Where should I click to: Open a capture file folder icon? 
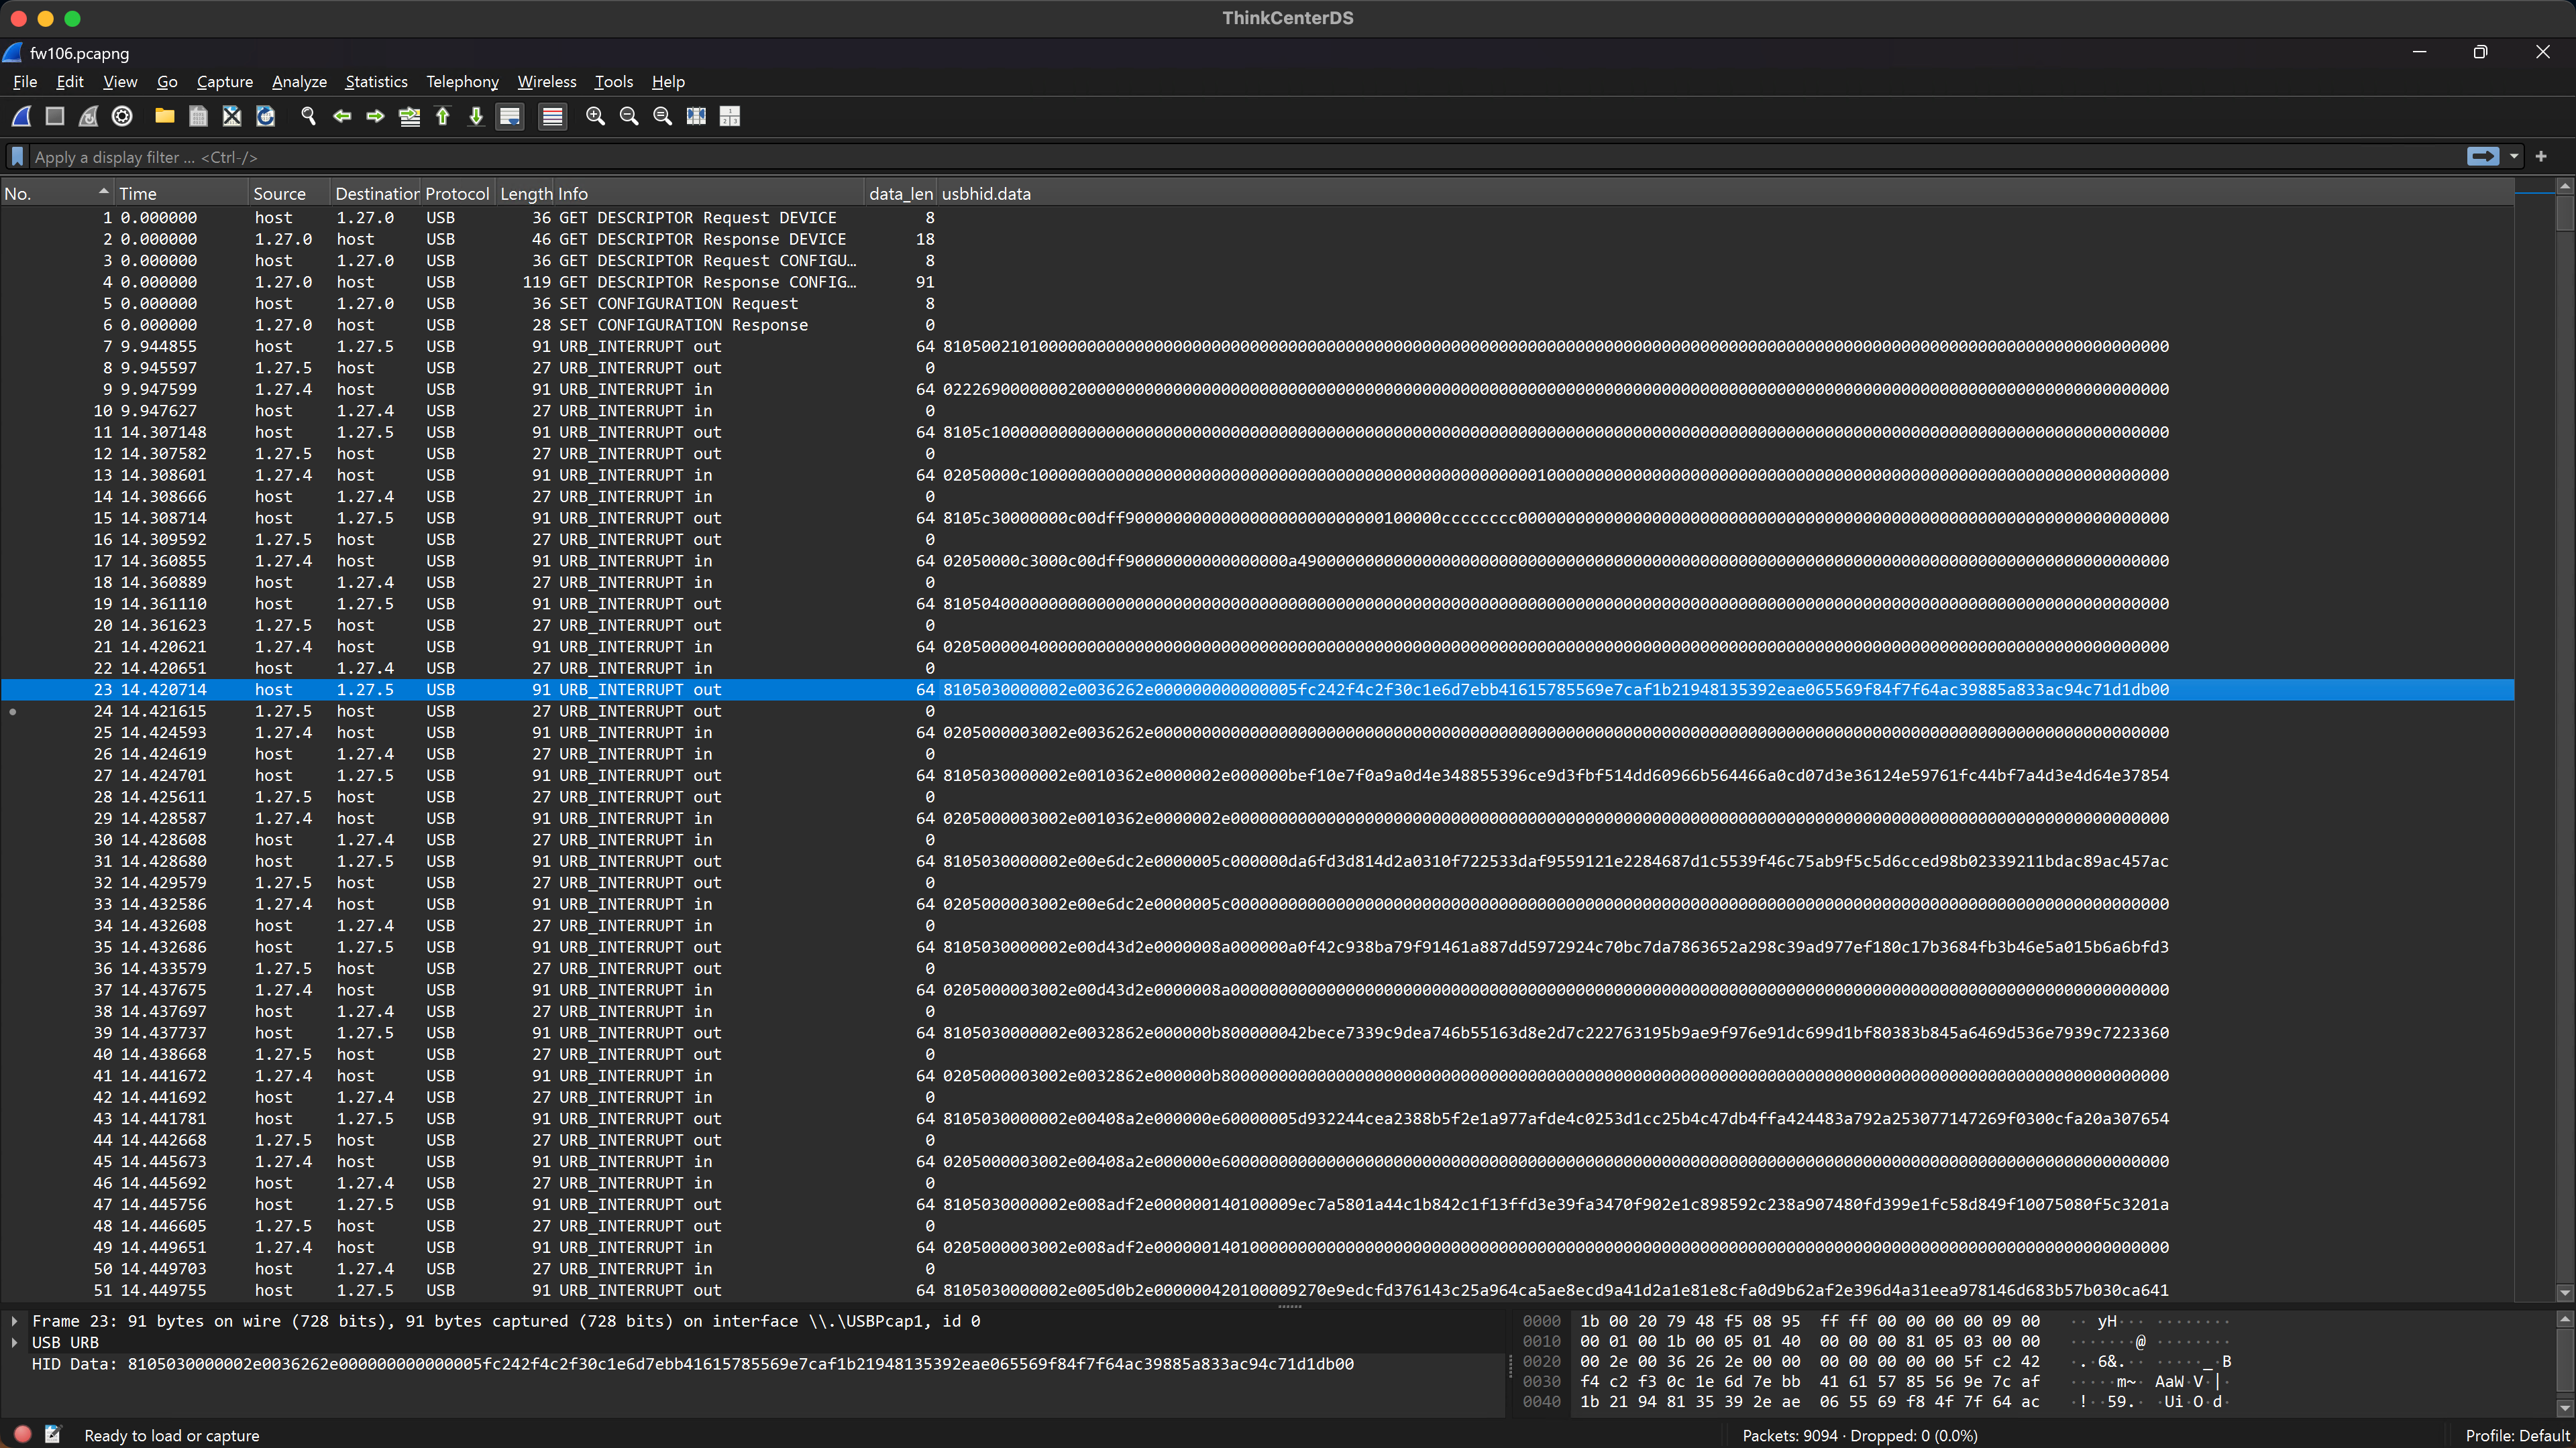coord(165,117)
